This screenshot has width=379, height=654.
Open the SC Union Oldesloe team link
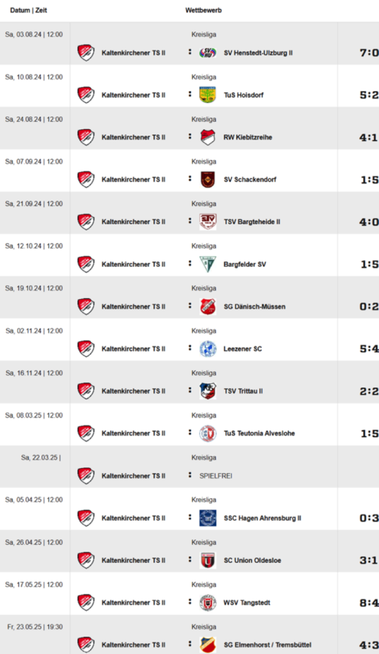pyautogui.click(x=252, y=560)
